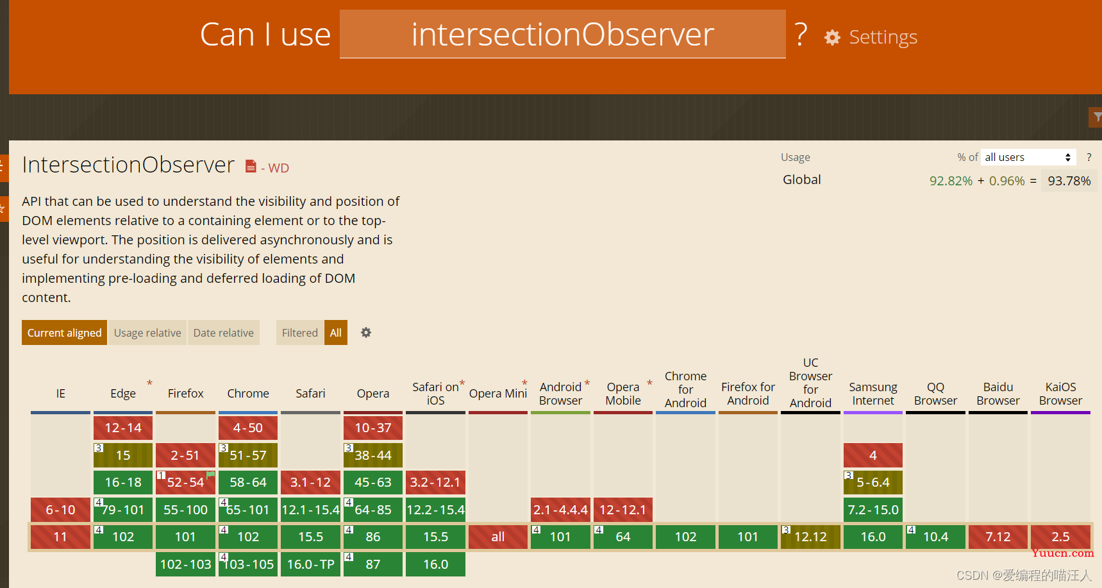The width and height of the screenshot is (1102, 588).
Task: Select IE 6-10 version cell
Action: pos(61,510)
